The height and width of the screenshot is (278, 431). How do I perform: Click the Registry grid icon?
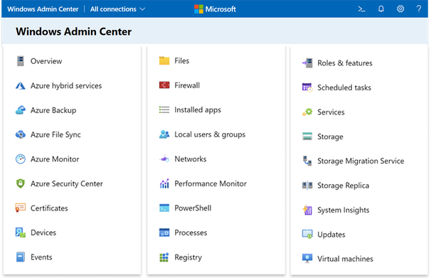coord(164,257)
